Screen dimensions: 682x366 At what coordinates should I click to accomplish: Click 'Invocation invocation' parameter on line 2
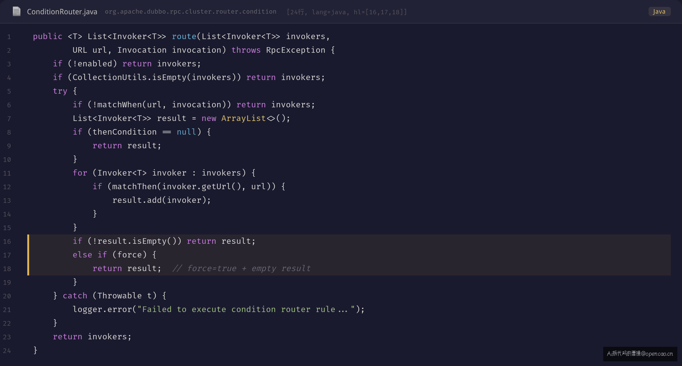coord(169,50)
